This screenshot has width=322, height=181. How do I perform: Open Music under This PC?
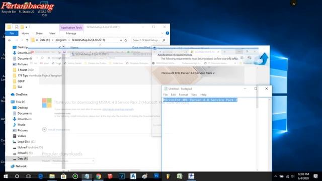[19, 125]
